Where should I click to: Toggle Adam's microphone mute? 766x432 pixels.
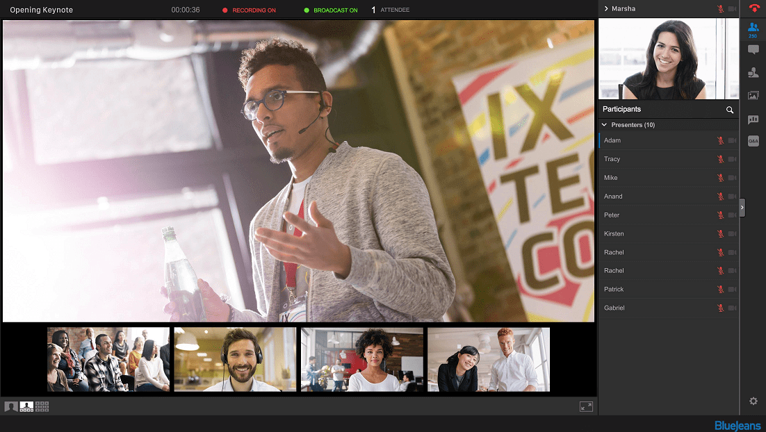[721, 140]
